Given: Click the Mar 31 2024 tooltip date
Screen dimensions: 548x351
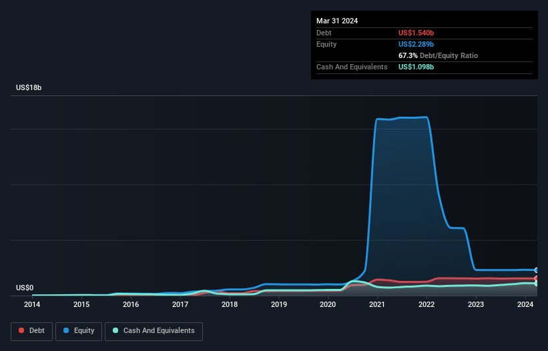Looking at the screenshot, I should click(337, 21).
